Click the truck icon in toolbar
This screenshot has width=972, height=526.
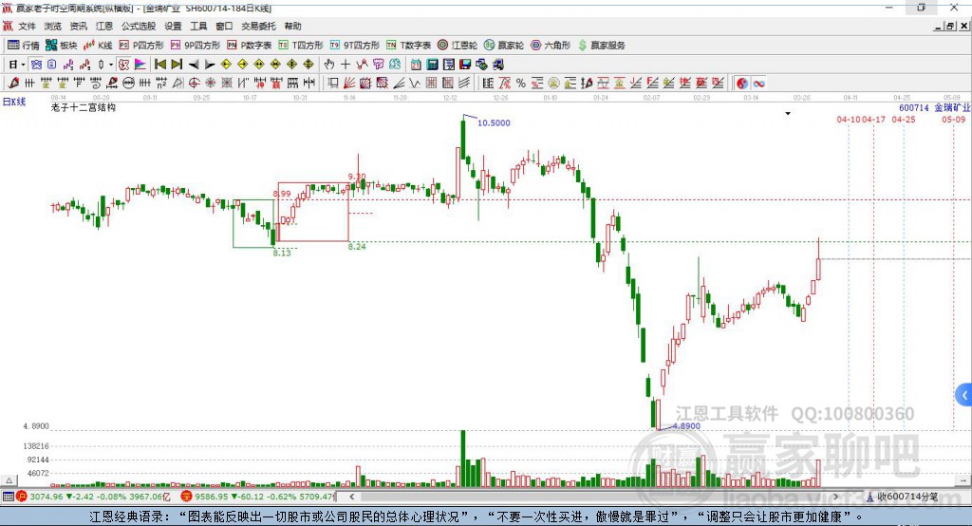497,65
